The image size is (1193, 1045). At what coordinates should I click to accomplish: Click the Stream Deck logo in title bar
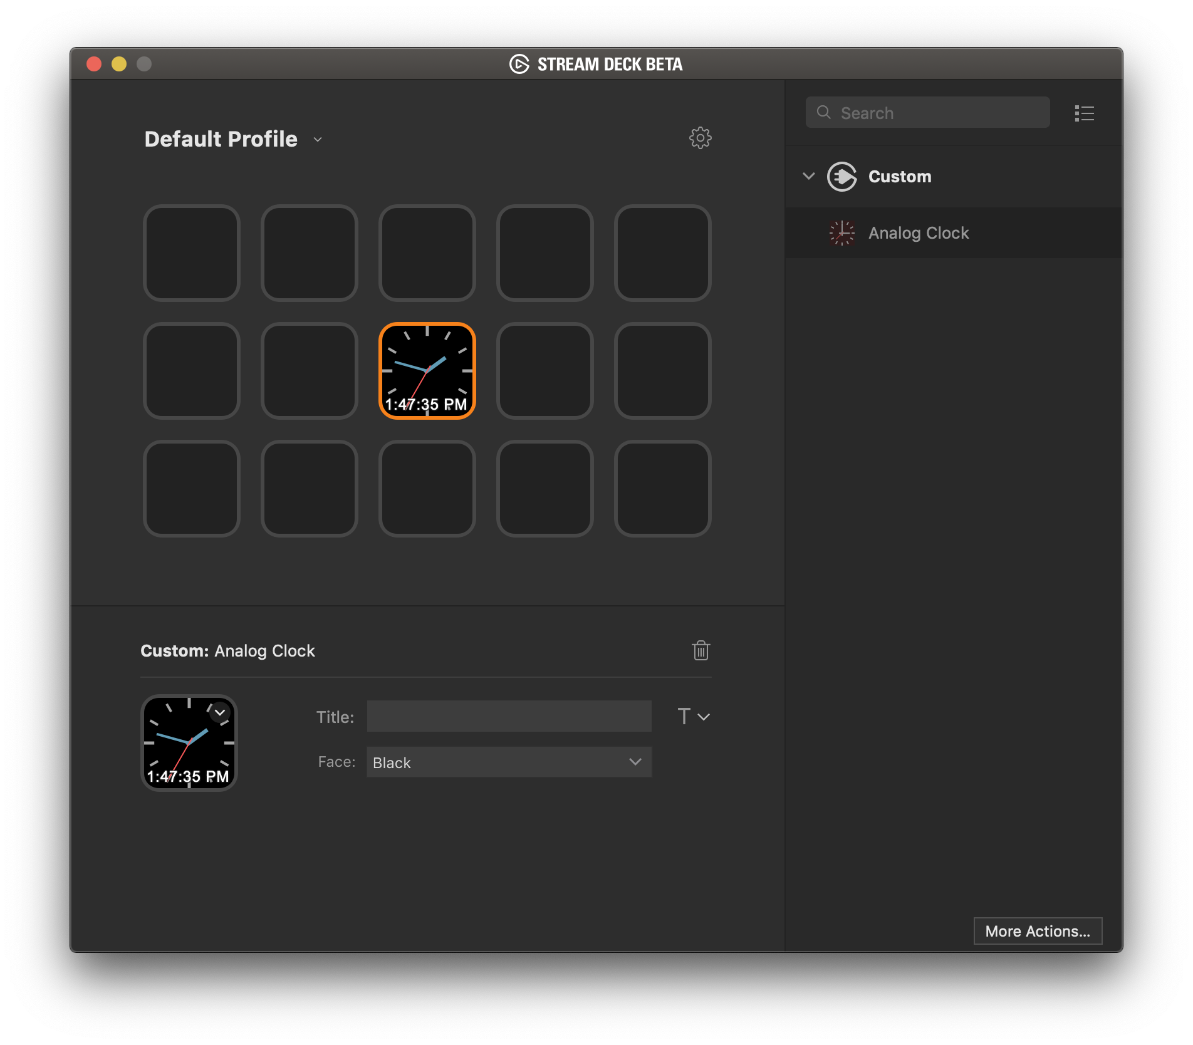[519, 64]
